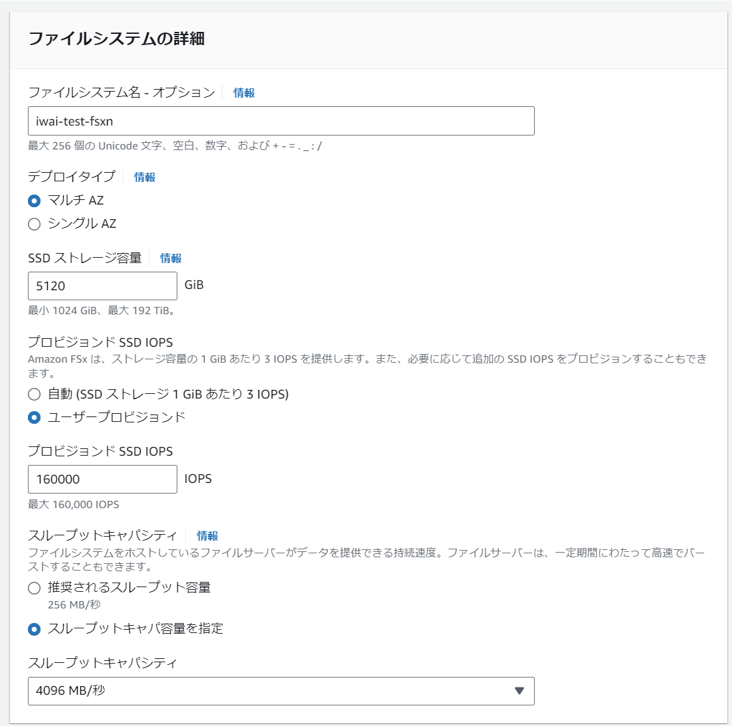The width and height of the screenshot is (732, 726).
Task: Open the 4096 MB/秒 throughput dropdown
Action: (281, 691)
